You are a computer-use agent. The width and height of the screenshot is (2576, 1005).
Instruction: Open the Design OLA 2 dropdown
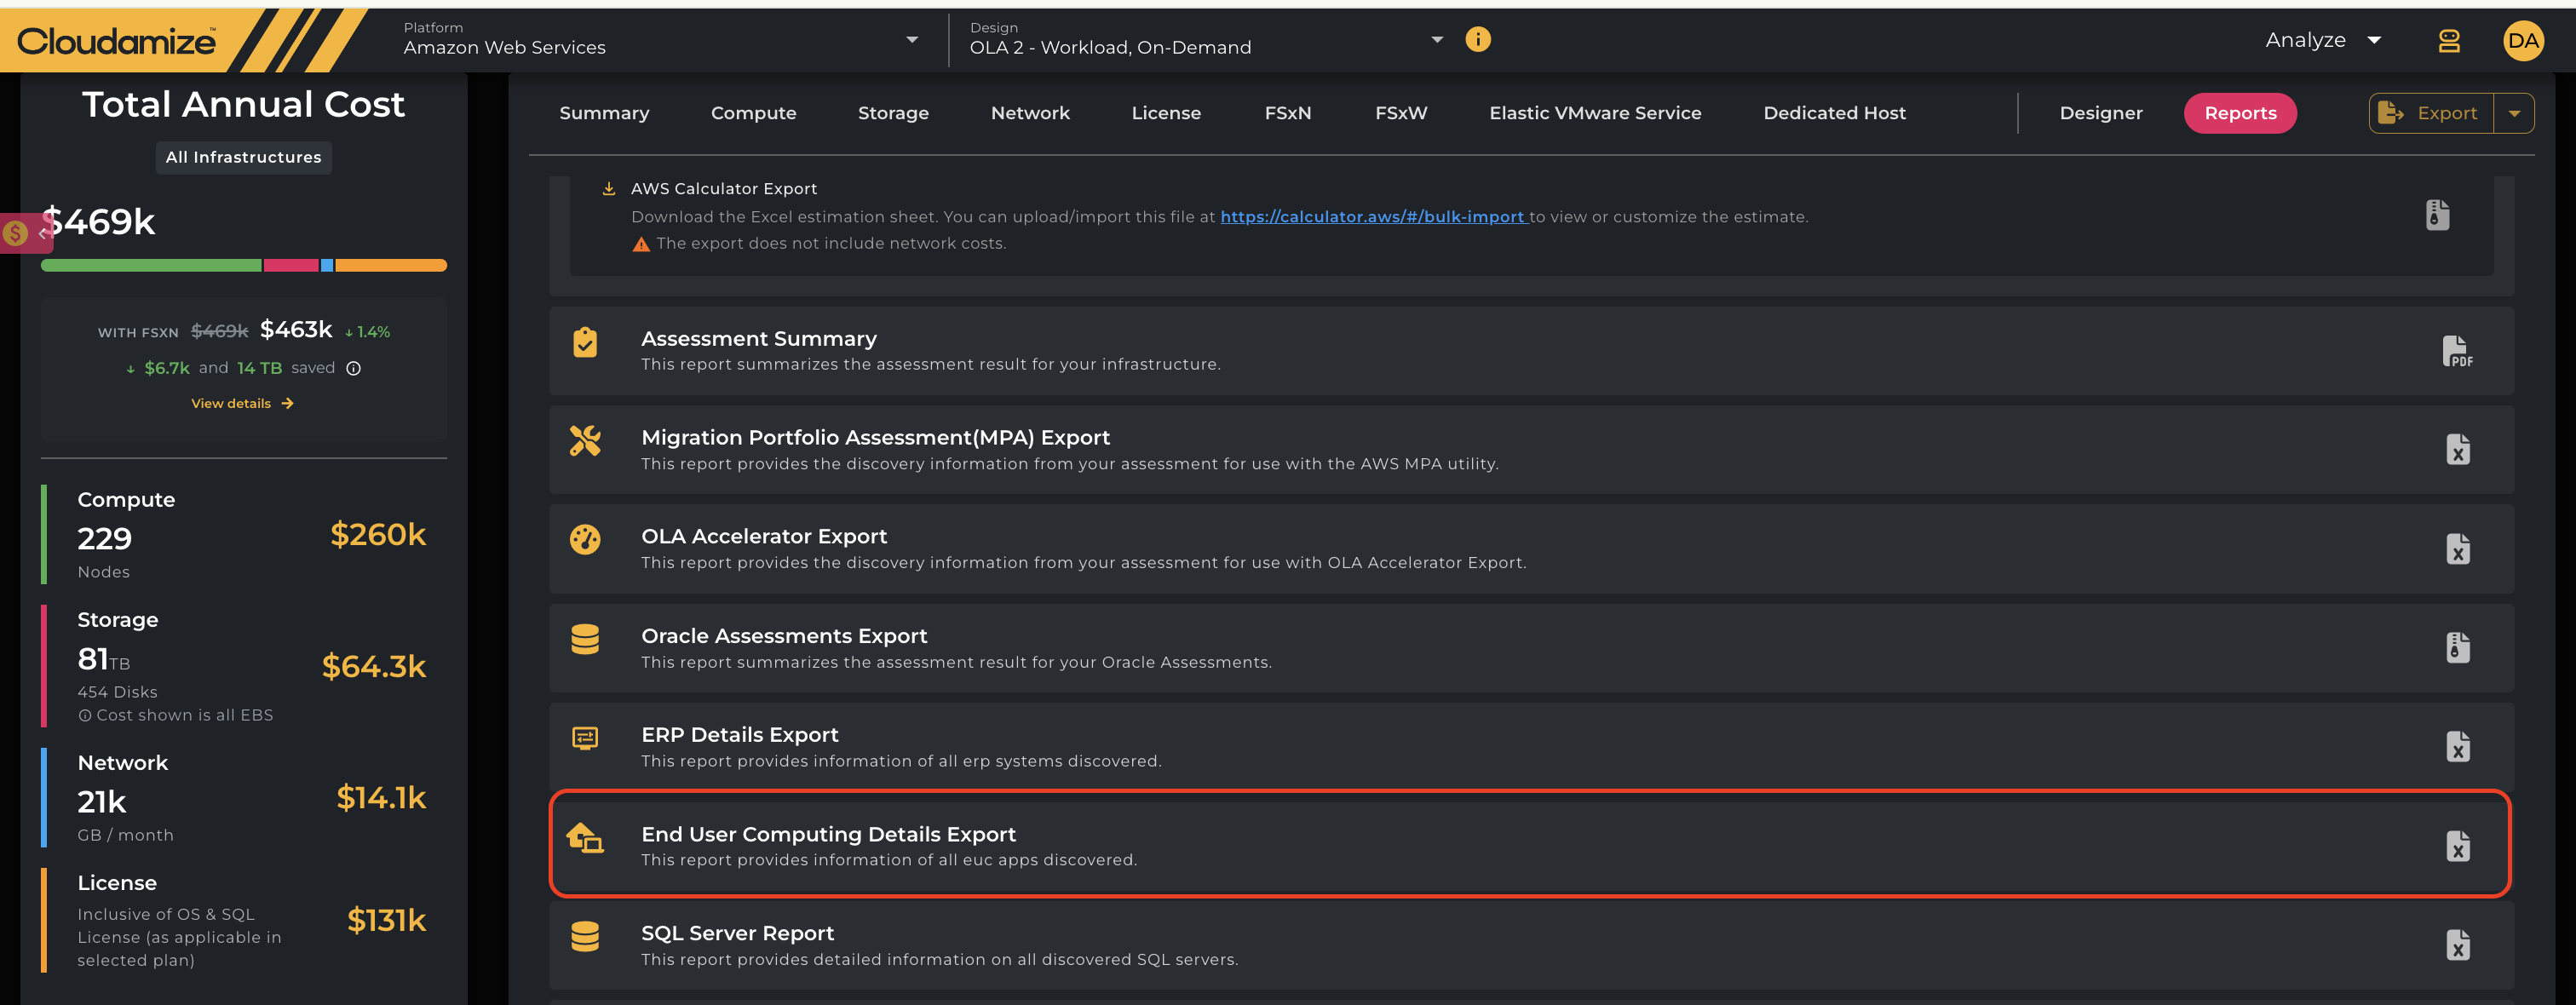[x=1206, y=39]
